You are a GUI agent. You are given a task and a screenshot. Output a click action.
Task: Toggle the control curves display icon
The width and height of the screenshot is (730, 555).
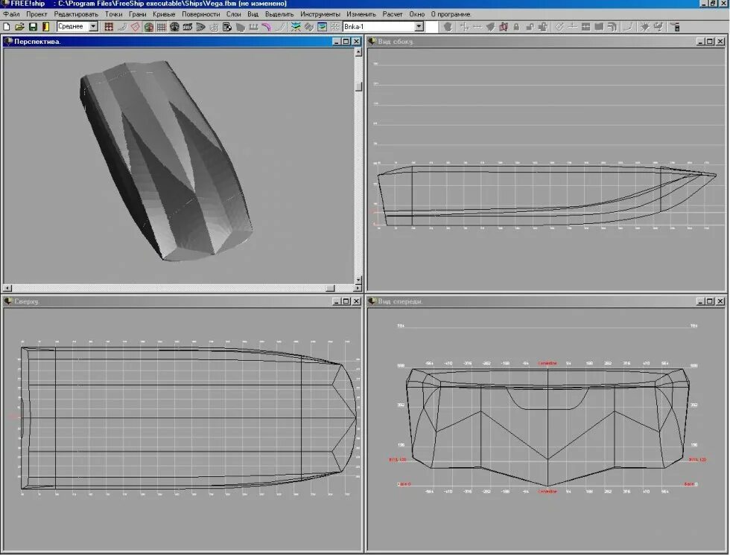122,27
